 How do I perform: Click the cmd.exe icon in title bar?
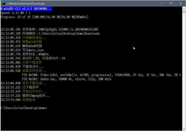pos(4,3)
